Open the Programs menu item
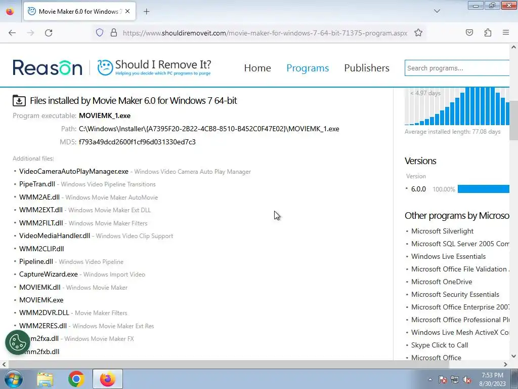 coord(308,68)
